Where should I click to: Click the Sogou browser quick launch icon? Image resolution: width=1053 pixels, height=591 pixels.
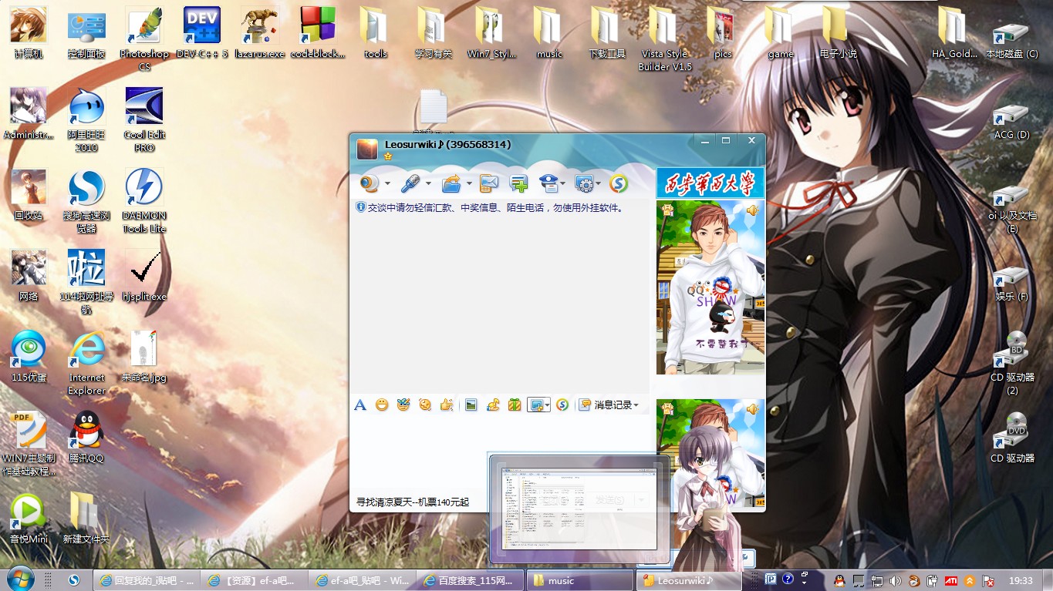coord(75,580)
